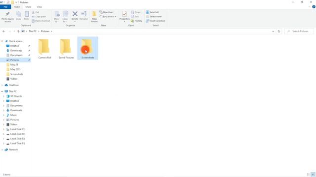The height and width of the screenshot is (177, 316).
Task: Create a New folder from ribbon
Action: (94, 17)
